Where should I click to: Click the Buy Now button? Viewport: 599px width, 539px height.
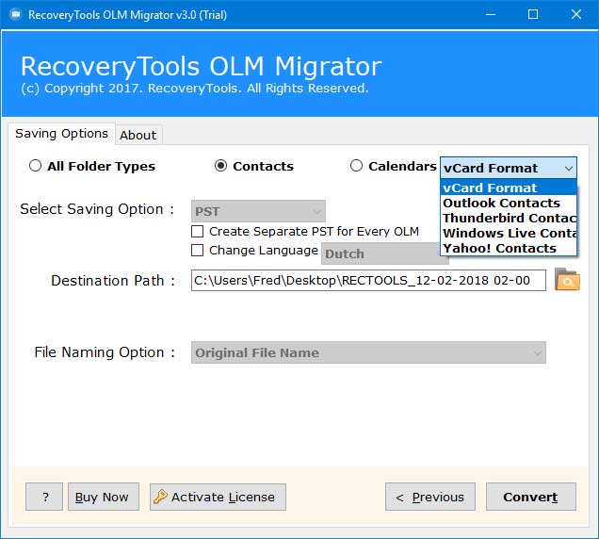tap(104, 497)
